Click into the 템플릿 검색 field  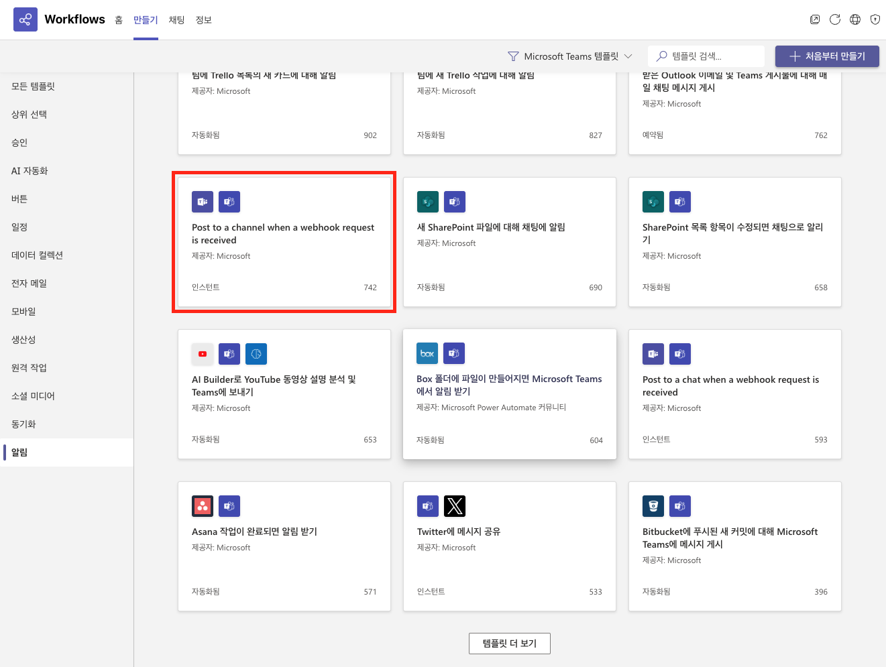tap(706, 56)
